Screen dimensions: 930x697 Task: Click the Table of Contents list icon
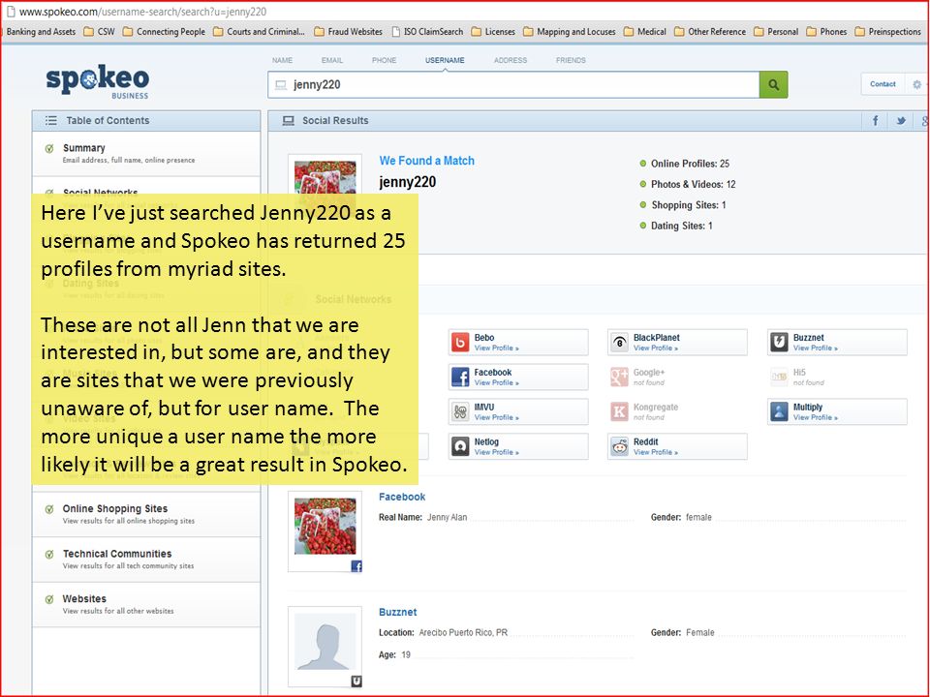[51, 121]
